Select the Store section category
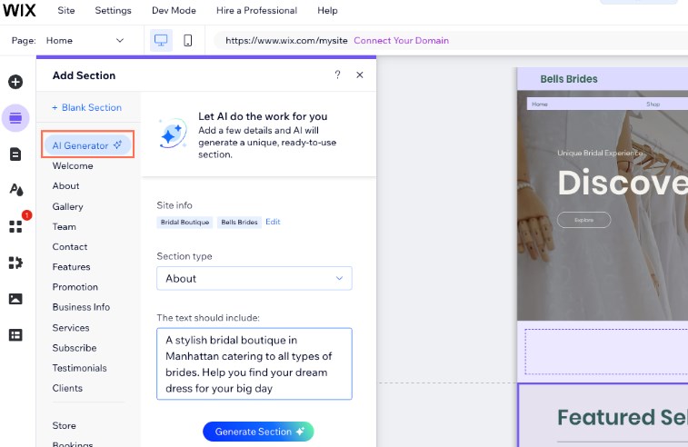Viewport: 688px width, 447px height. (x=64, y=425)
